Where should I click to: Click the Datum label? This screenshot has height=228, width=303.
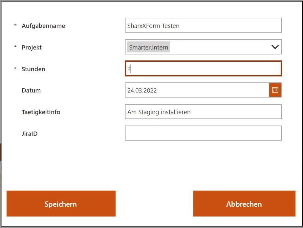click(x=31, y=90)
